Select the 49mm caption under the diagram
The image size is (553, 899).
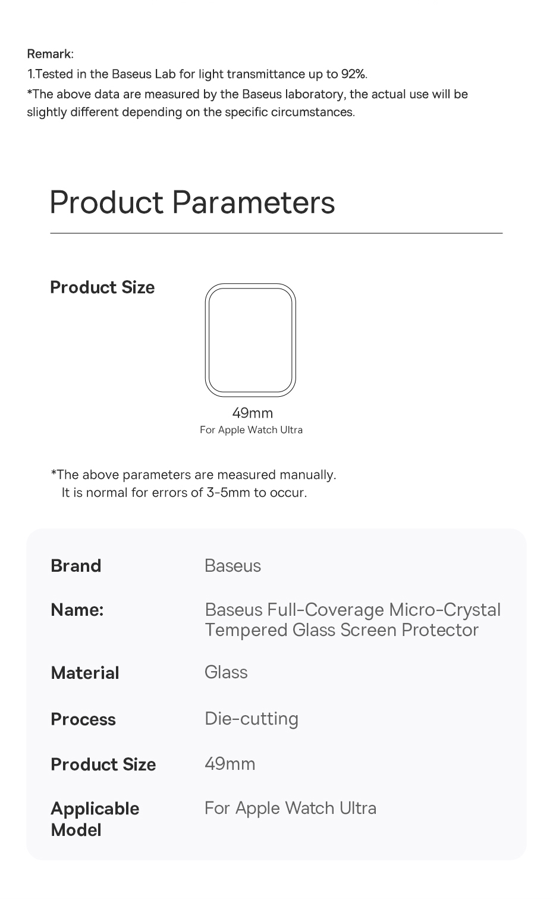252,413
